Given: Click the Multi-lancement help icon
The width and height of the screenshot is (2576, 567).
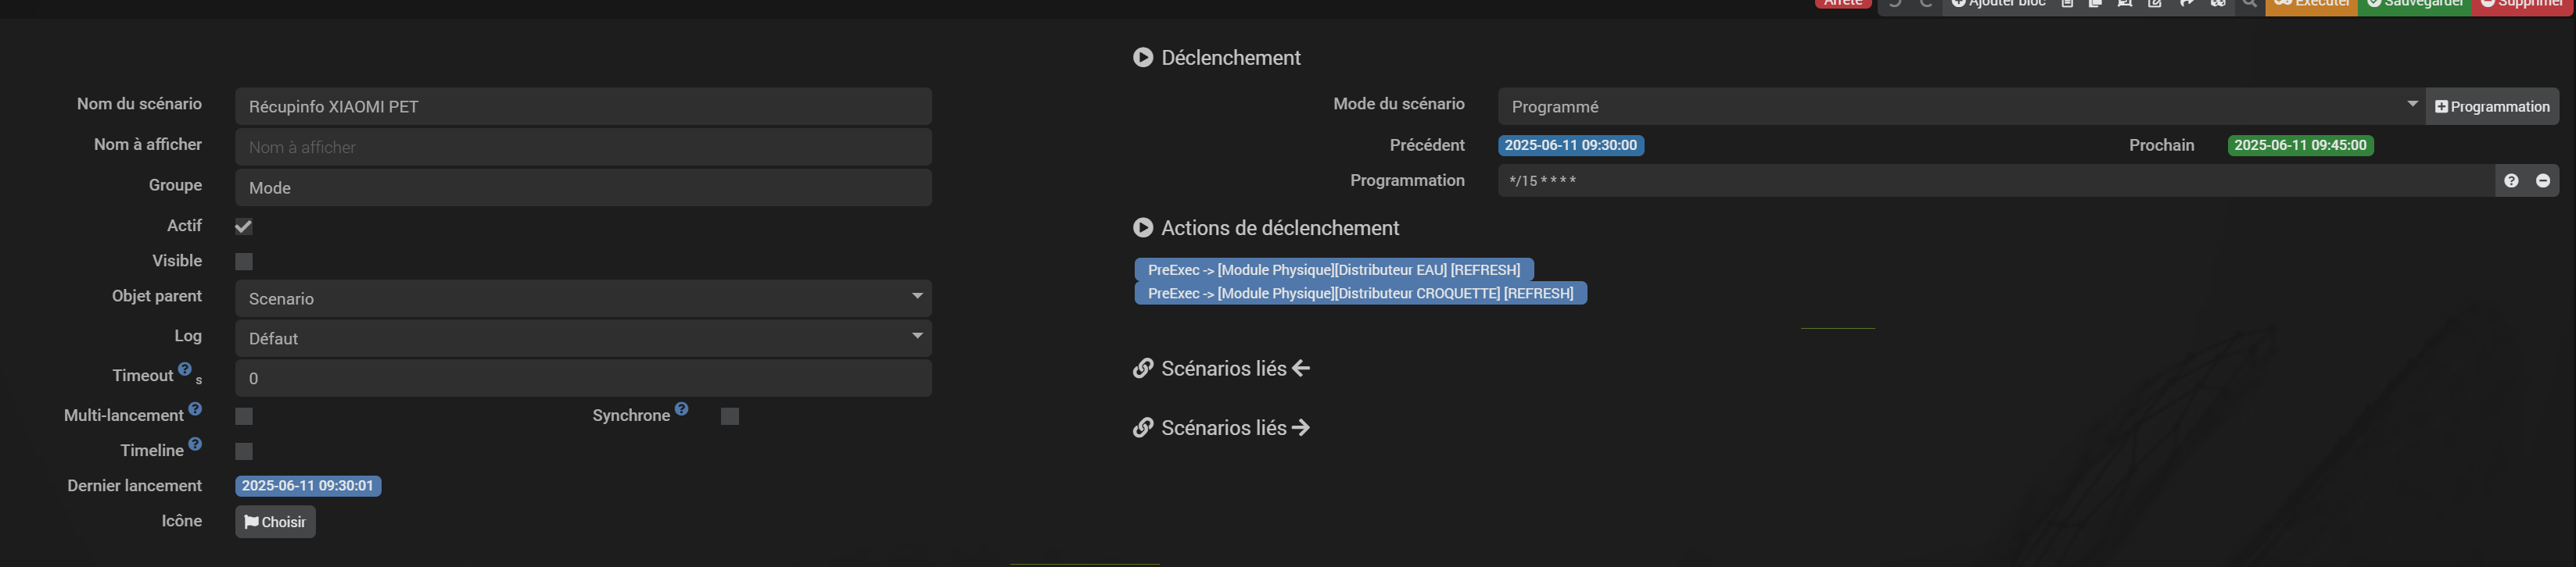Looking at the screenshot, I should point(195,409).
